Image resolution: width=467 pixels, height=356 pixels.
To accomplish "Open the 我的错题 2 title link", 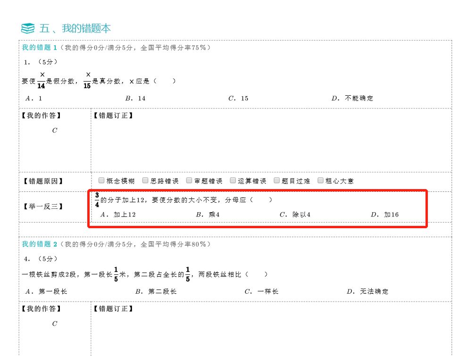I will (x=39, y=244).
